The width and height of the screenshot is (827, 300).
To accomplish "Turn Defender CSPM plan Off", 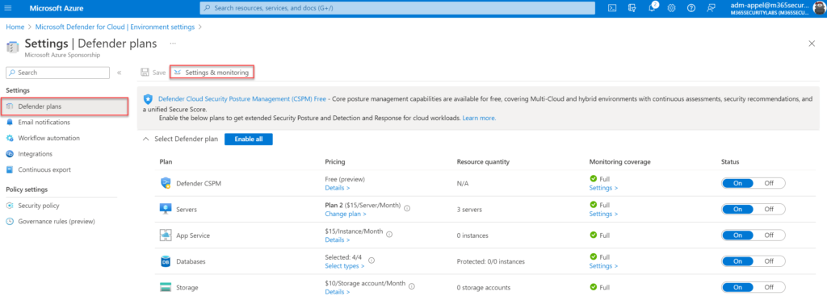I will [769, 183].
